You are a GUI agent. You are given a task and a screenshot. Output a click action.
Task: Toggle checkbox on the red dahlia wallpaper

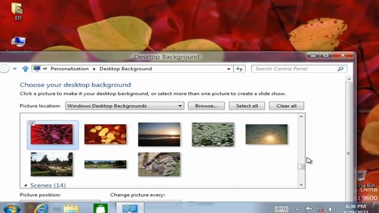click(31, 123)
